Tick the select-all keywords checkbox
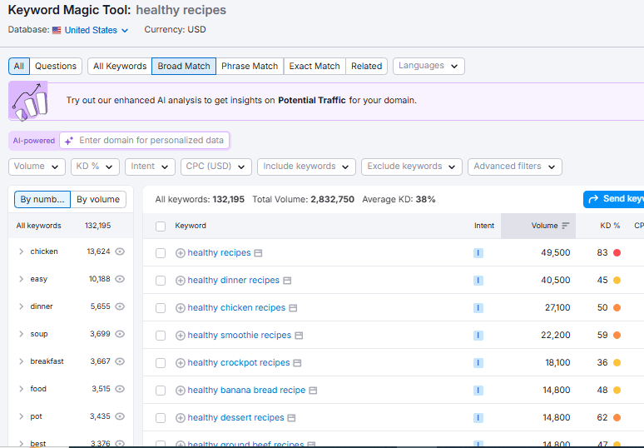 pyautogui.click(x=161, y=226)
